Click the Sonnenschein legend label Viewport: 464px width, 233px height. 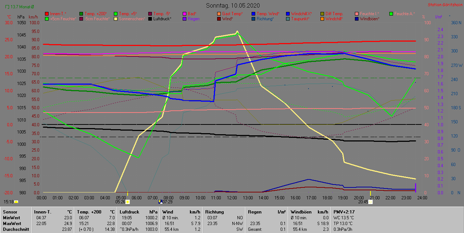click(132, 19)
